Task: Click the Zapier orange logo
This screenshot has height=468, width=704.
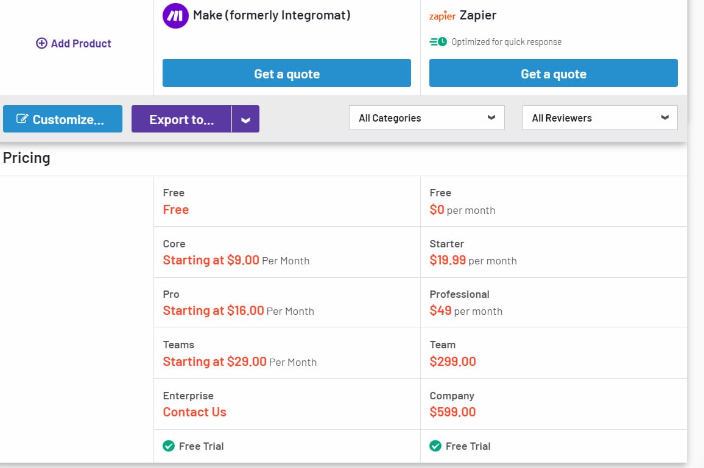Action: [442, 16]
